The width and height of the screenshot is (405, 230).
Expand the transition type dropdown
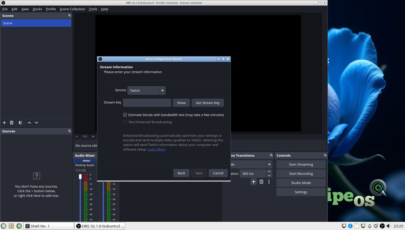tap(269, 164)
